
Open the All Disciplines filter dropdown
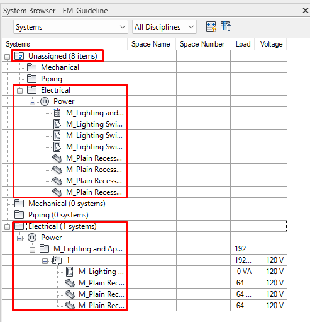point(164,27)
